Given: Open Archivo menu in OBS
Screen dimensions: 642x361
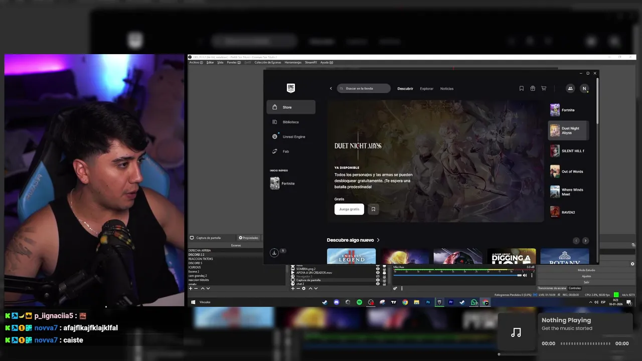Looking at the screenshot, I should click(196, 62).
